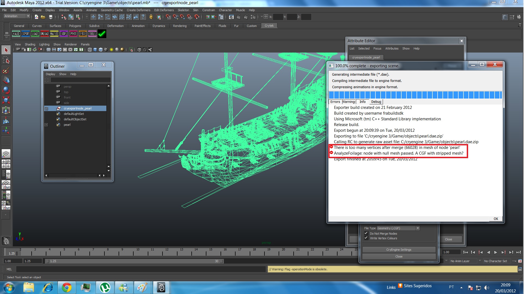This screenshot has width=524, height=294.
Task: Open the File menu
Action: coord(4,10)
